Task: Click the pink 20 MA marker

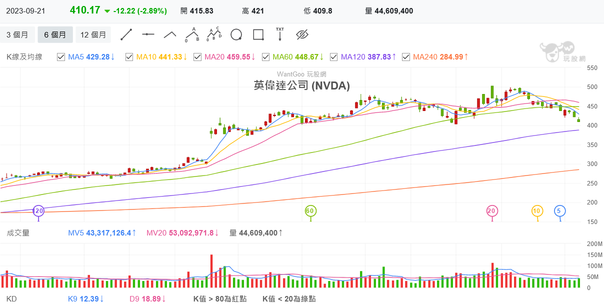Action: (492, 211)
